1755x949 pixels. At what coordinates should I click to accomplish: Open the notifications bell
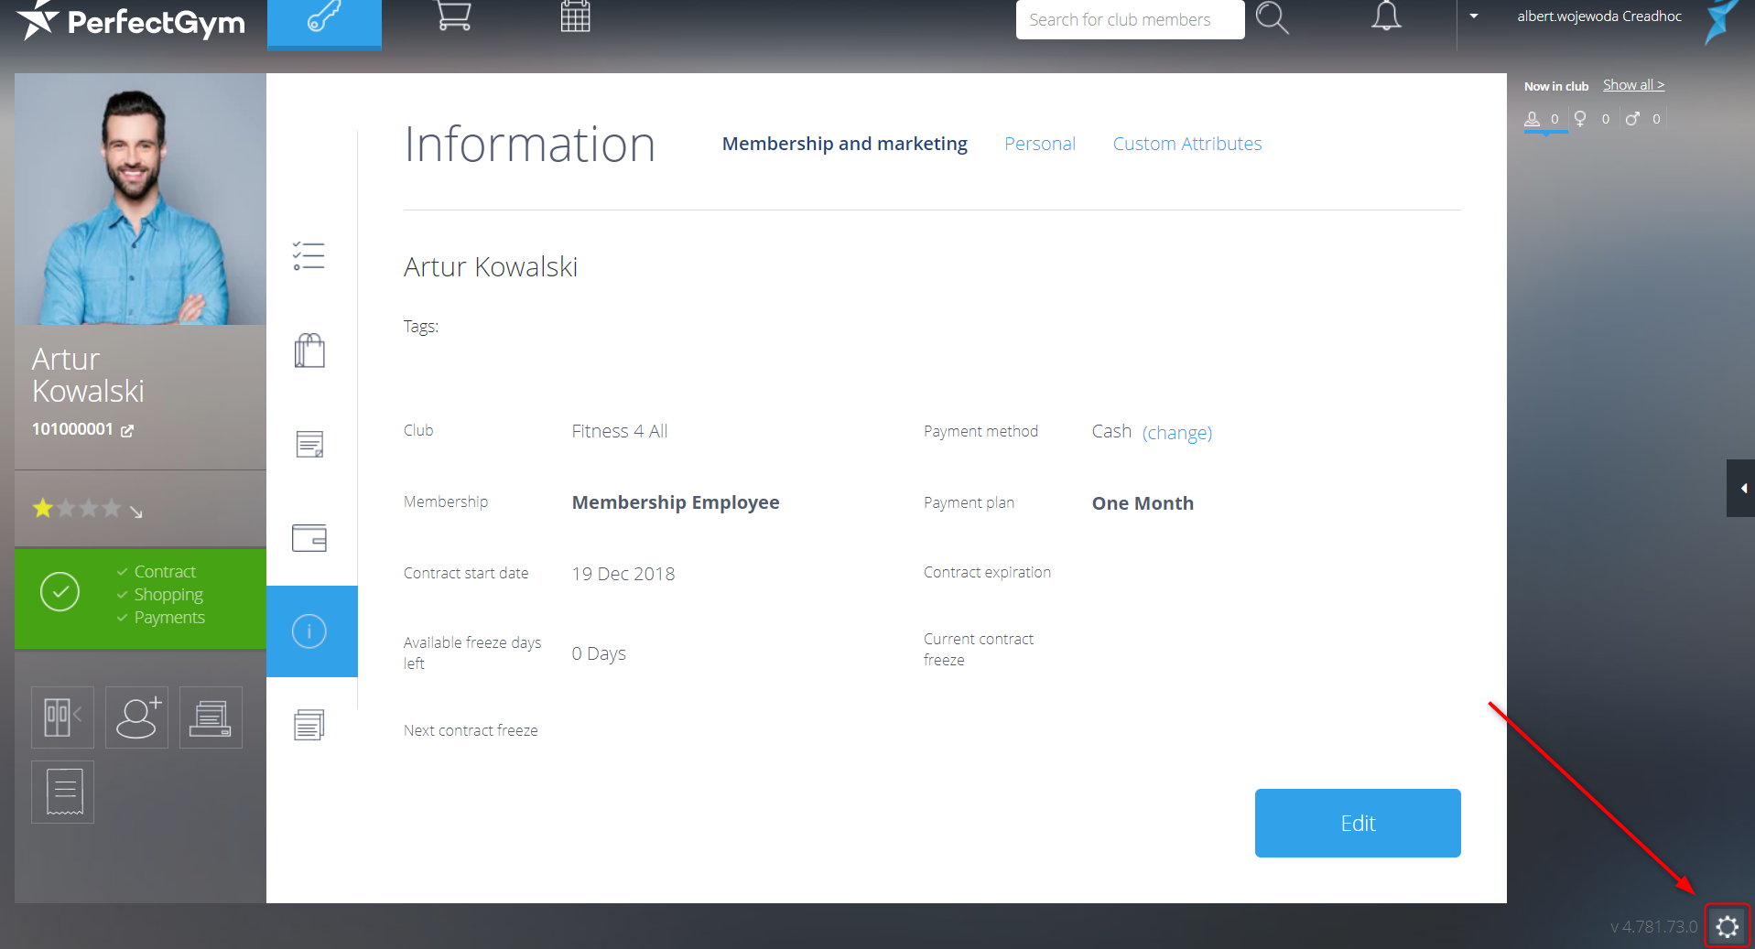point(1385,17)
